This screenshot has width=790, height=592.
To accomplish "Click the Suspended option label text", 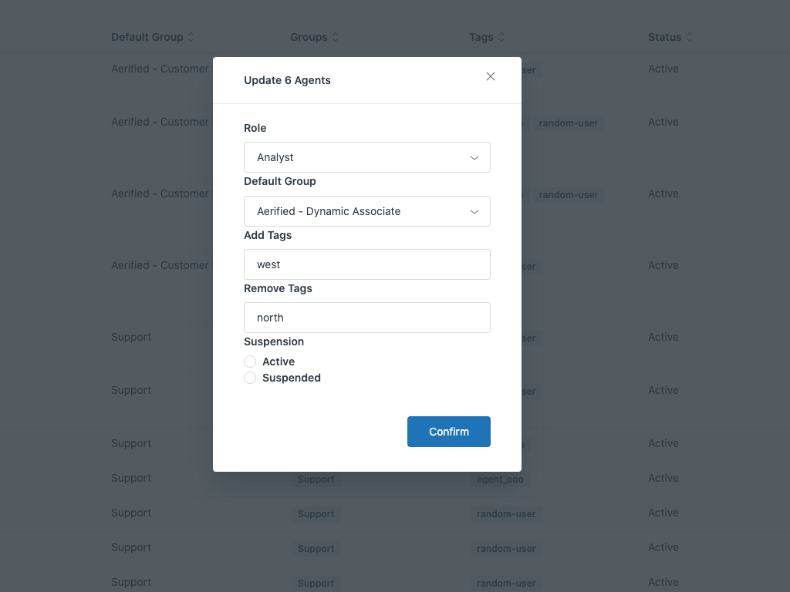I will (x=292, y=378).
